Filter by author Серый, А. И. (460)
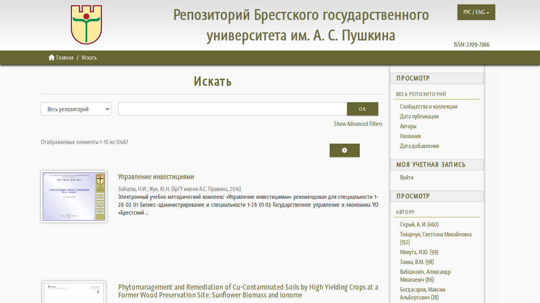The image size is (540, 303). click(419, 224)
